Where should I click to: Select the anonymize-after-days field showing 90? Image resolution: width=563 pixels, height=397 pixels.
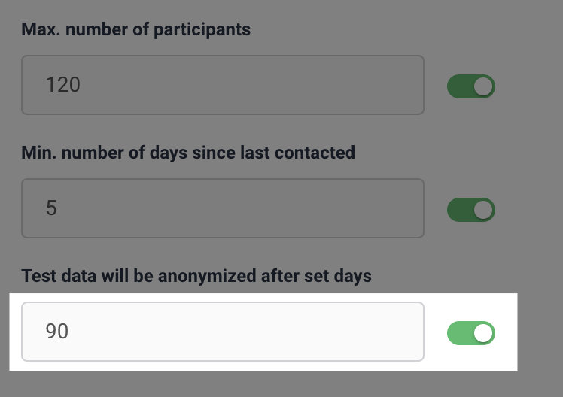coord(223,332)
